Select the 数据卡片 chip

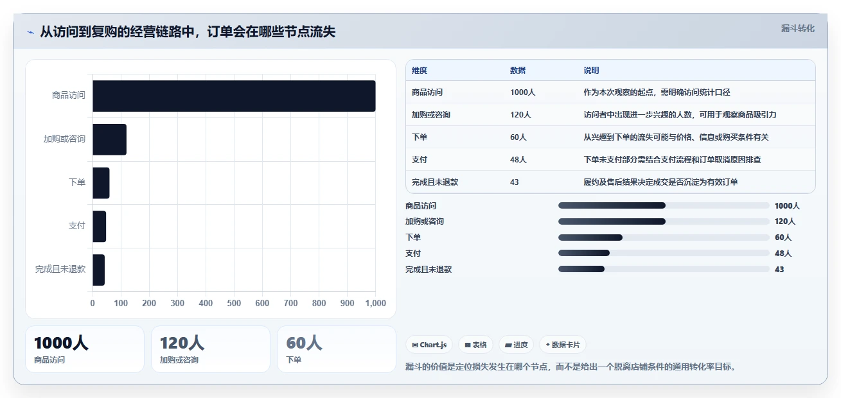tap(562, 345)
